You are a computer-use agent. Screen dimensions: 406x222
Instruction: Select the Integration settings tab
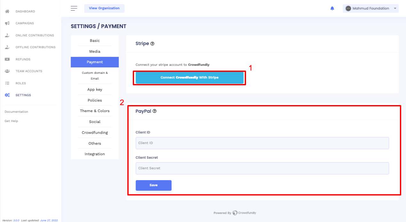(x=95, y=154)
